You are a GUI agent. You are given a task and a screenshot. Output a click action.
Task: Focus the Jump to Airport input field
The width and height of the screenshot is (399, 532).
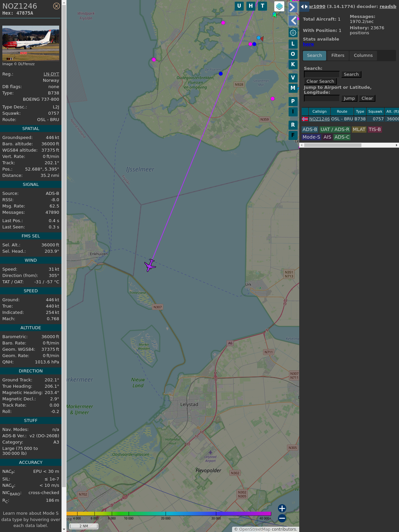[322, 98]
